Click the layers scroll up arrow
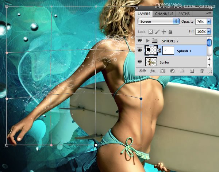Viewport: 219px width, 172px height. [x=209, y=59]
